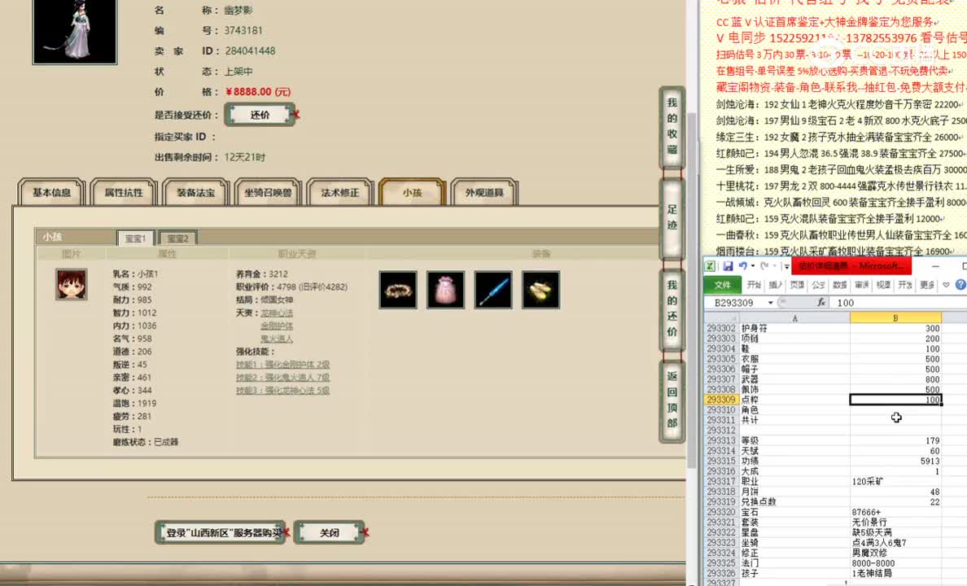
Task: Expand the Undo history dropdown arrow
Action: [x=751, y=265]
